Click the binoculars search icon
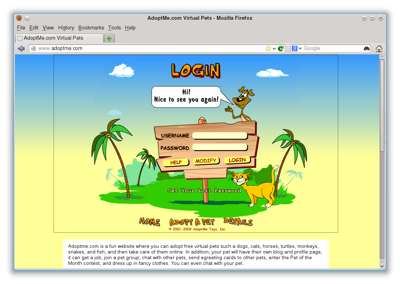This screenshot has height=284, width=400. 367,49
